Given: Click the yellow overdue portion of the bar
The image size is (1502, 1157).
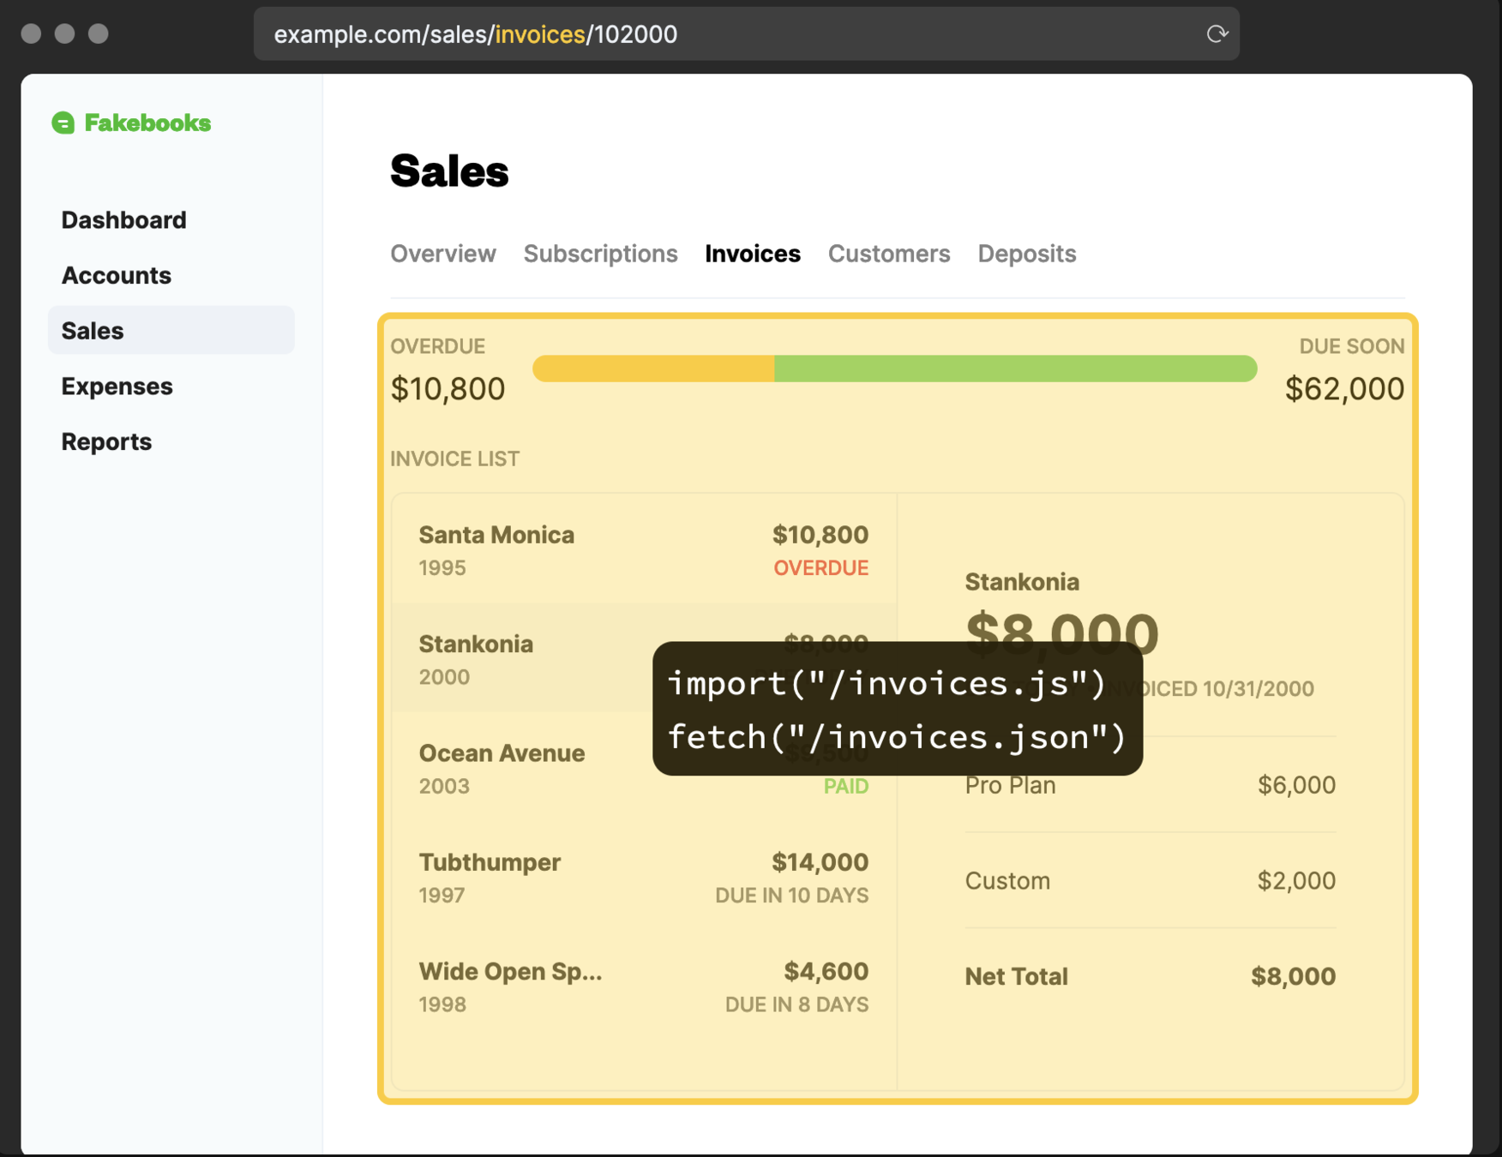Looking at the screenshot, I should (653, 369).
